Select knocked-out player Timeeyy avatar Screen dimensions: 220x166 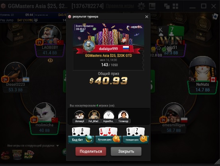click(123, 115)
